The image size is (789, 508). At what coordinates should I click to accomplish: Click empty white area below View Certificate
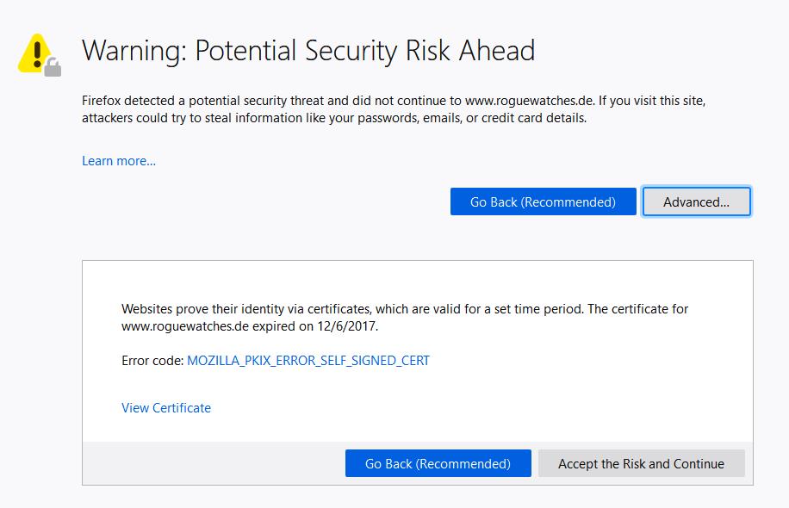click(431, 426)
